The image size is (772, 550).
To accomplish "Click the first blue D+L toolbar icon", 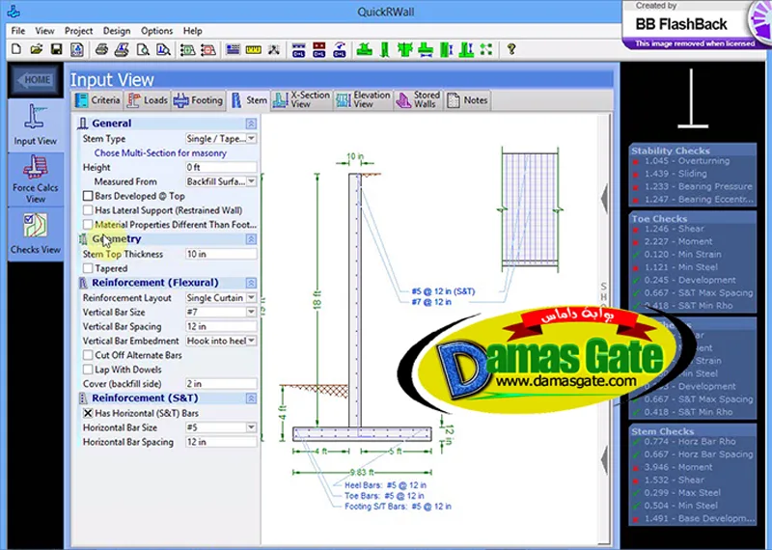I will (x=299, y=49).
